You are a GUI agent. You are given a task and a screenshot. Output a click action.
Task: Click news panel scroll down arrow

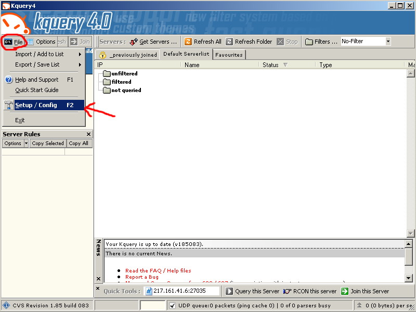pyautogui.click(x=409, y=278)
